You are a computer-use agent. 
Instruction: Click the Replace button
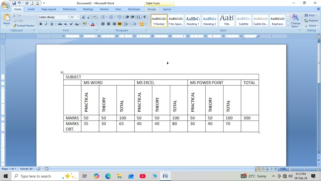click(x=311, y=20)
